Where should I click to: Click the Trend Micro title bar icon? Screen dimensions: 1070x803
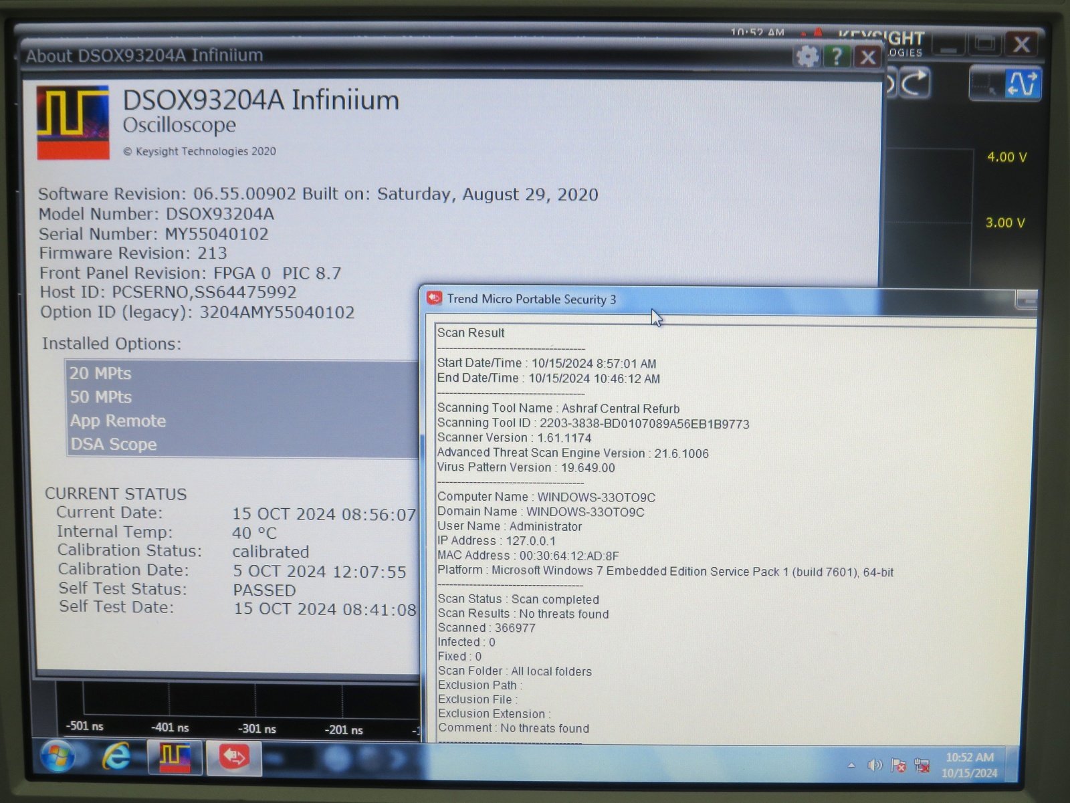(435, 298)
